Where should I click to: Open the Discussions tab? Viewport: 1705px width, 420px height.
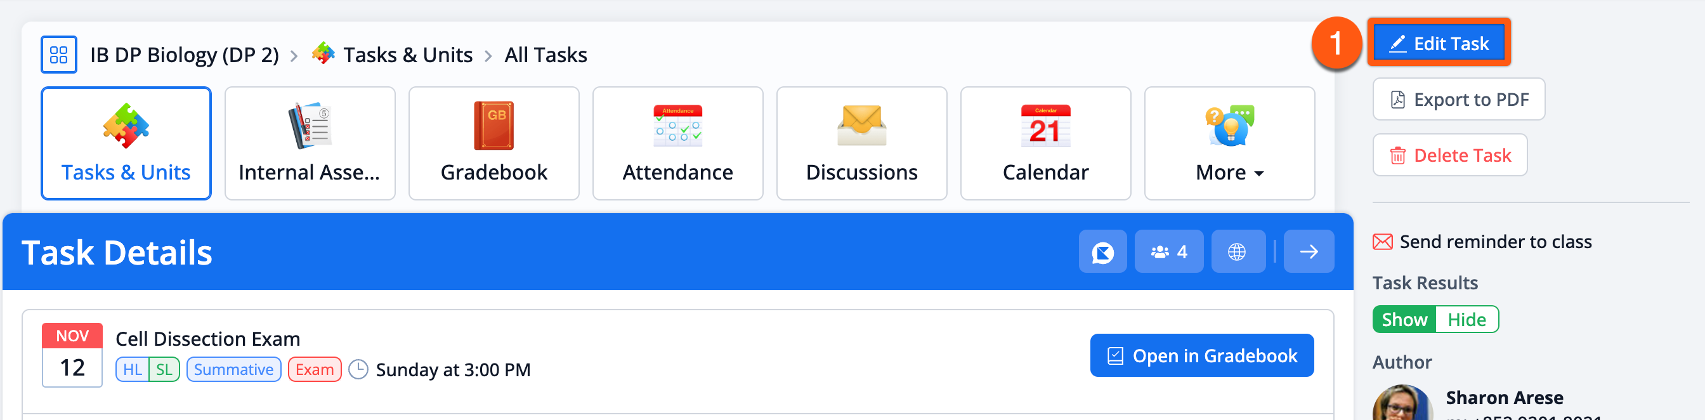(862, 143)
